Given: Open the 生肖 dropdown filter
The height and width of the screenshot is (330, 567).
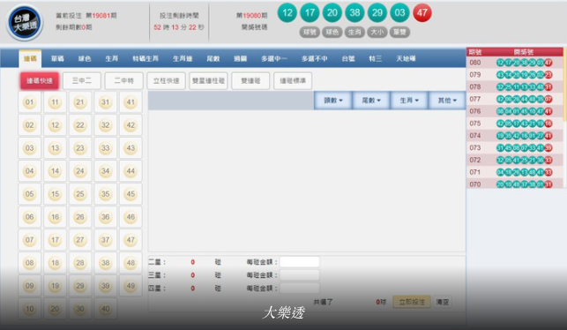Looking at the screenshot, I should 409,101.
